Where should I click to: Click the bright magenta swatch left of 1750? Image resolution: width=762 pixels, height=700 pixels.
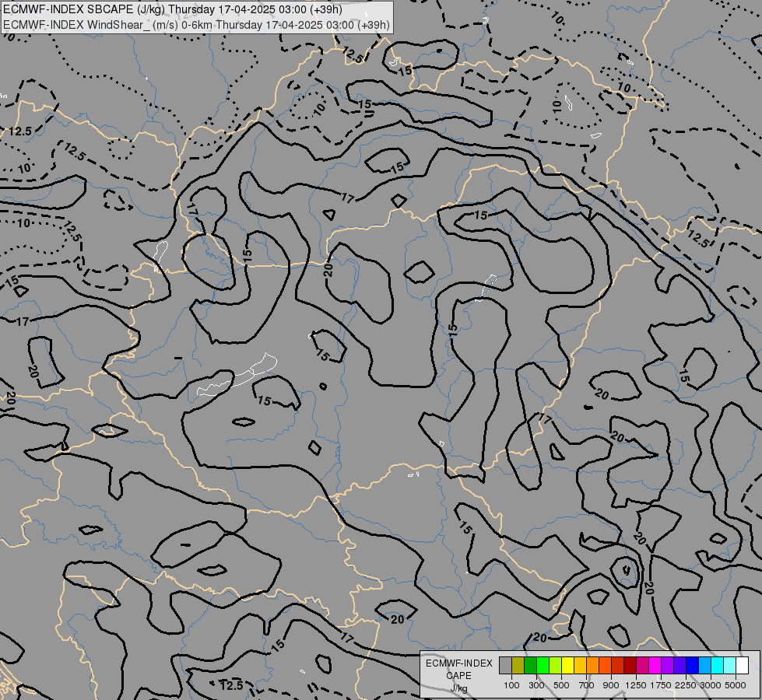point(655,665)
